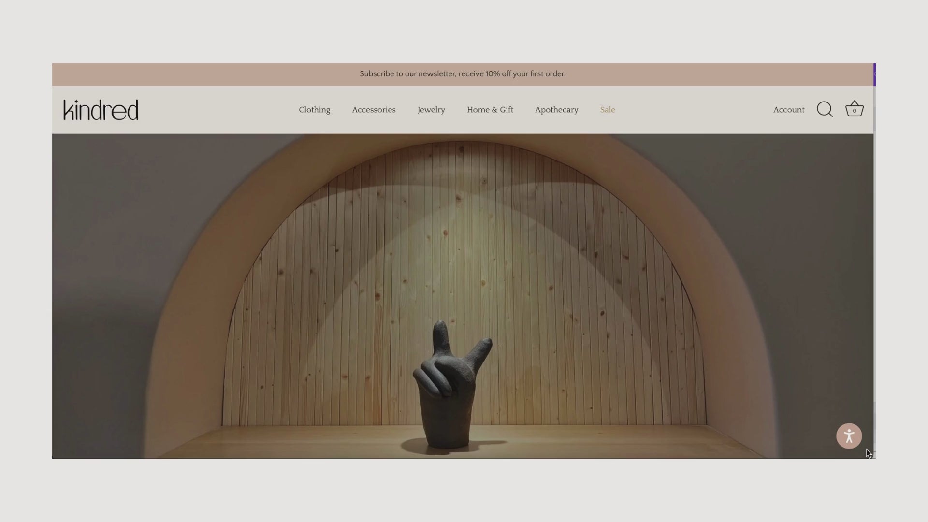928x522 pixels.
Task: Open the accessibility widget figure icon
Action: click(x=849, y=436)
